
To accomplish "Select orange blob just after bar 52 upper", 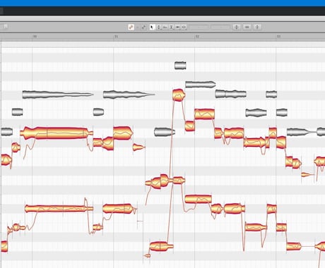I will [204, 114].
